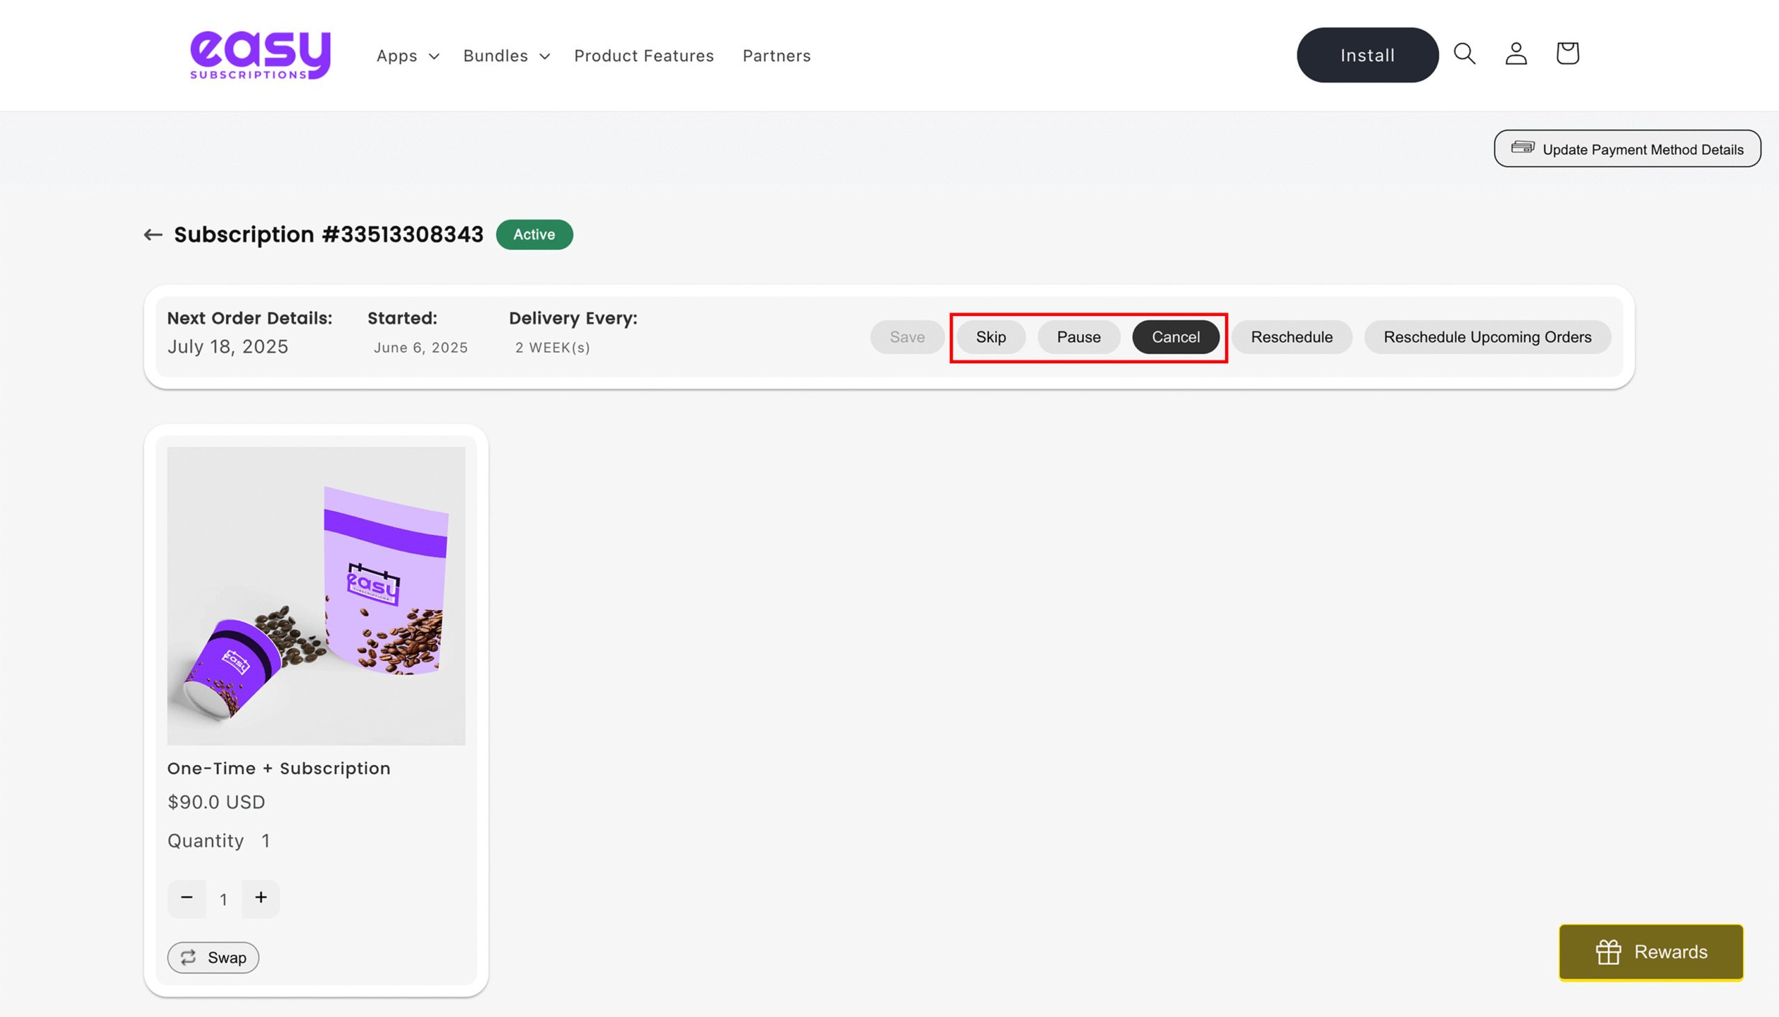Image resolution: width=1779 pixels, height=1017 pixels.
Task: Open the Partners menu item
Action: (x=776, y=56)
